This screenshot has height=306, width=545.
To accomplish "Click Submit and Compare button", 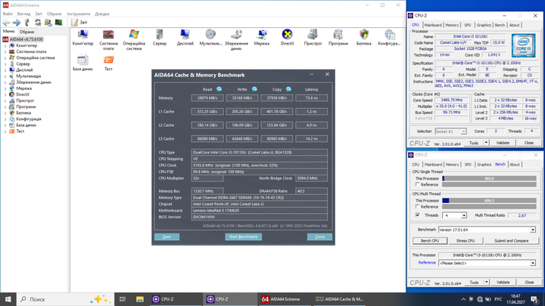I will (511, 240).
